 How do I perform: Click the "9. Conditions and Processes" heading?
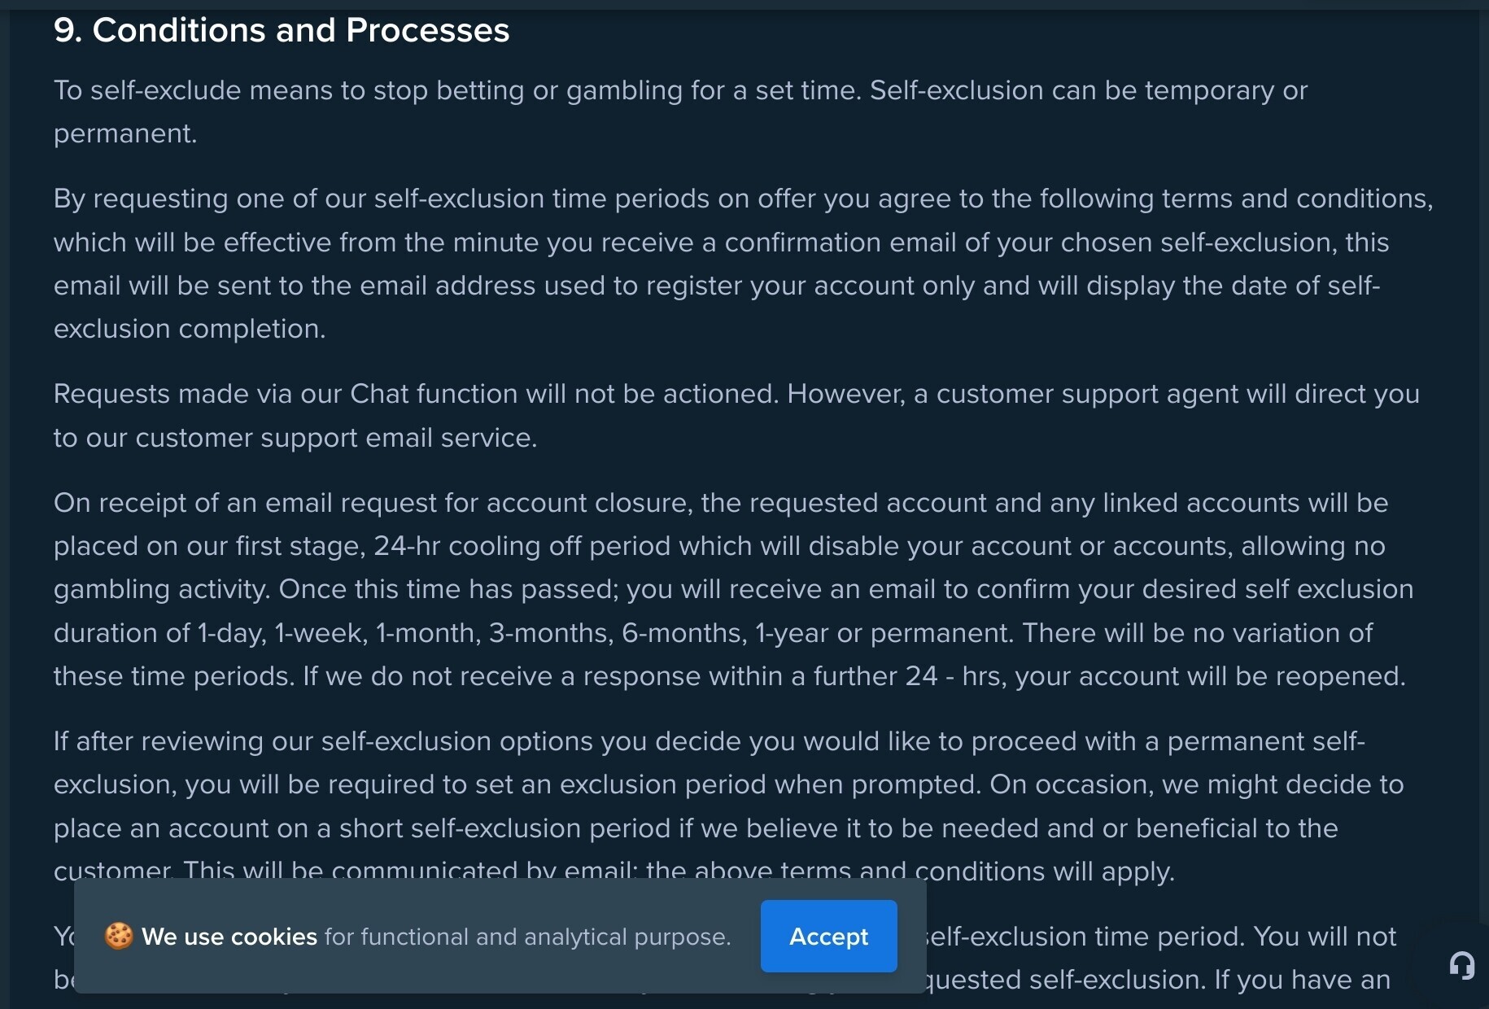pos(282,30)
